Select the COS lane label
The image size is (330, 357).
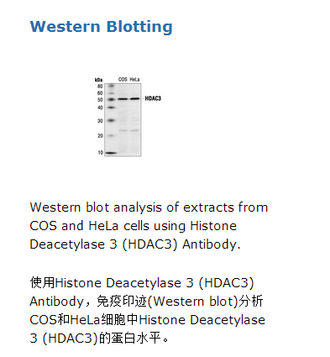[x=123, y=80]
